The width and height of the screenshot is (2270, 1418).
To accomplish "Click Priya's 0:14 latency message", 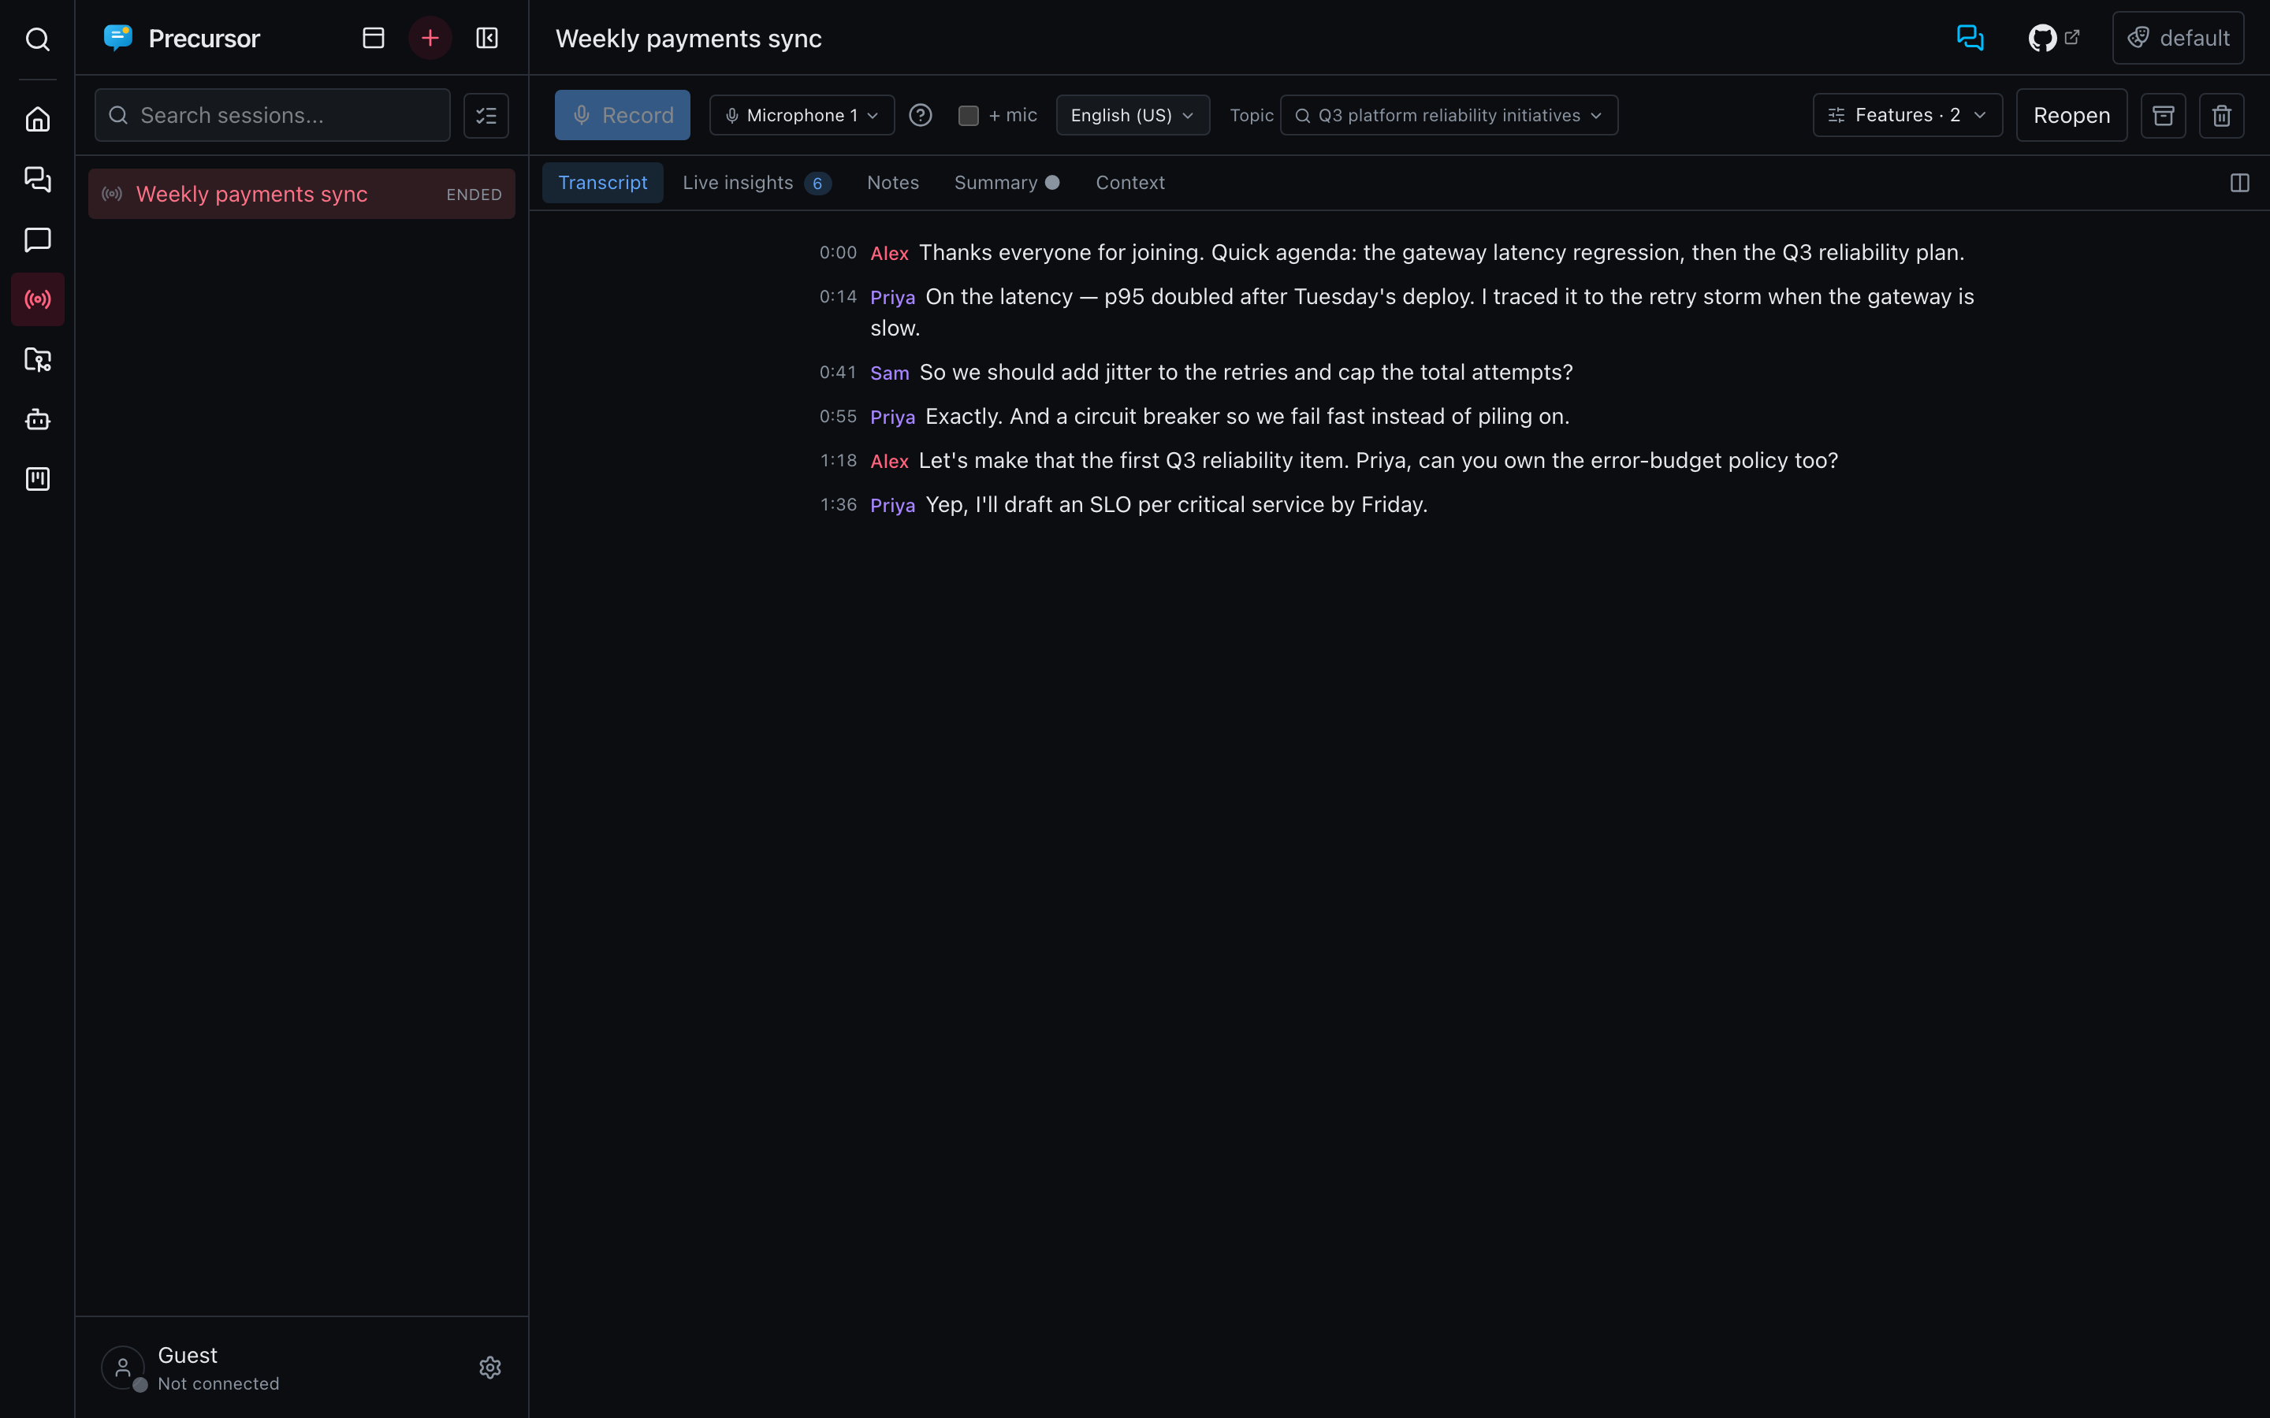I will (x=1397, y=312).
